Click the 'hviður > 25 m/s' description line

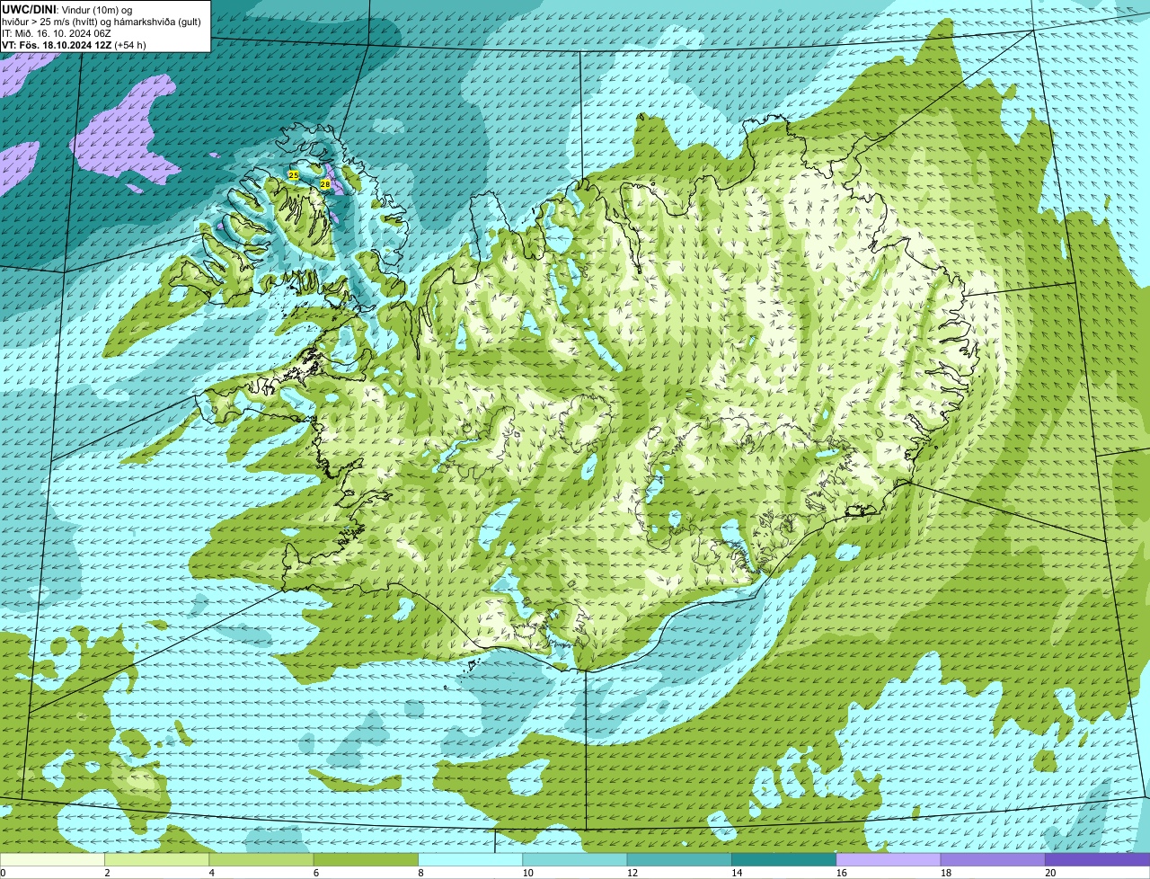(x=102, y=21)
